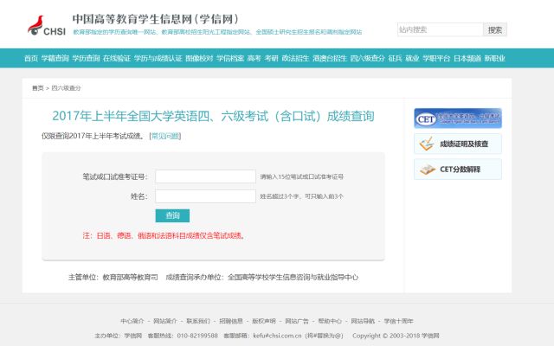
Task: Open 新职业 navigation item
Action: pos(494,58)
